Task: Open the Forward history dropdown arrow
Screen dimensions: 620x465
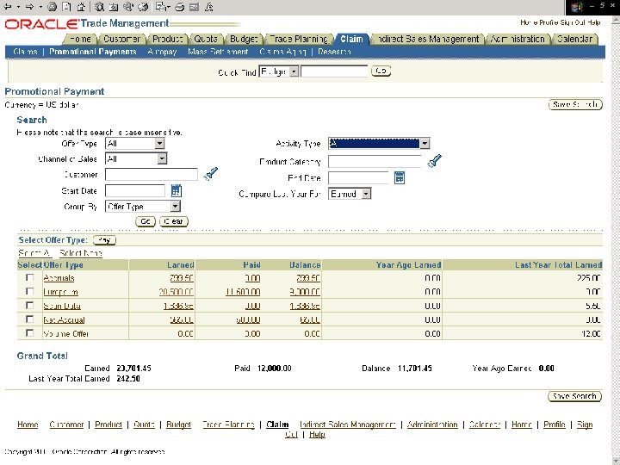Action: 40,7
